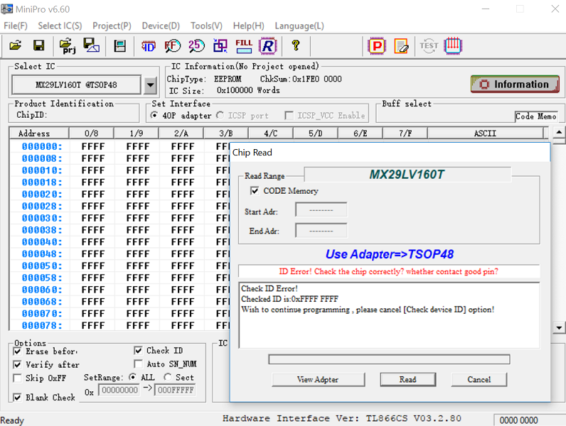Open project with the prj folder icon

(68, 46)
